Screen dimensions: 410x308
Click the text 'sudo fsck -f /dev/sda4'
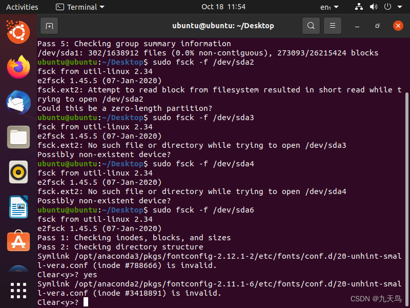(x=203, y=164)
